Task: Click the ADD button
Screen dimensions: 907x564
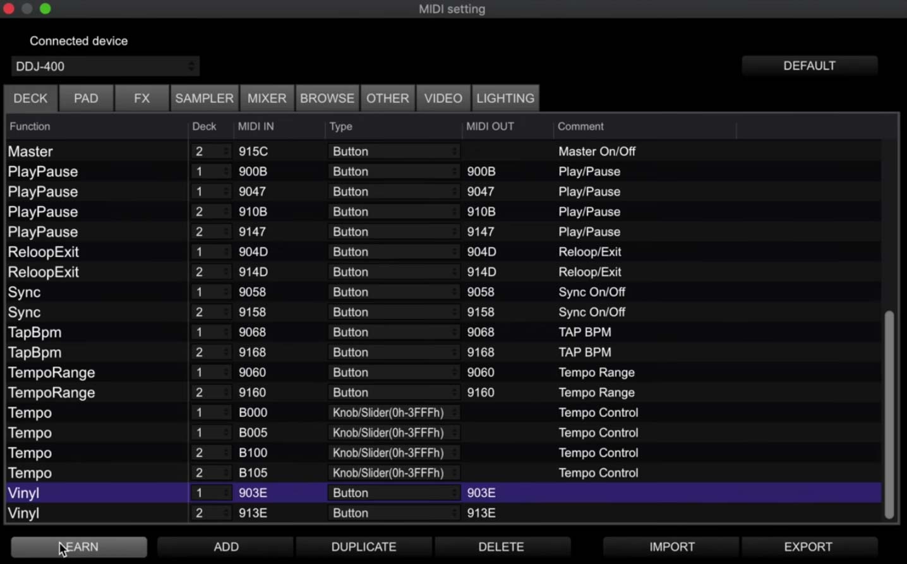Action: 225,547
